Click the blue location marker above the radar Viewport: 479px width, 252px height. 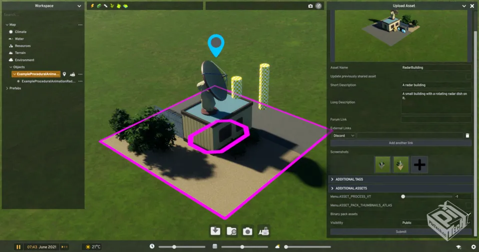point(216,45)
